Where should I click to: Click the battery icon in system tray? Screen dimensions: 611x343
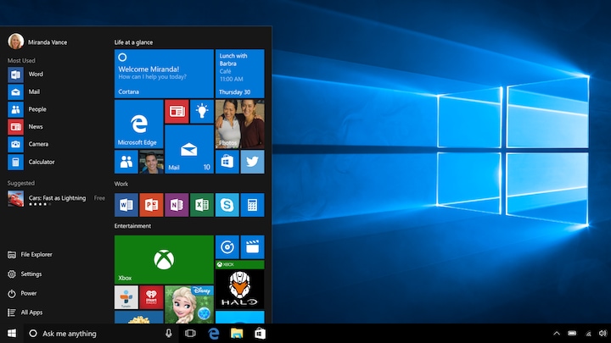572,334
